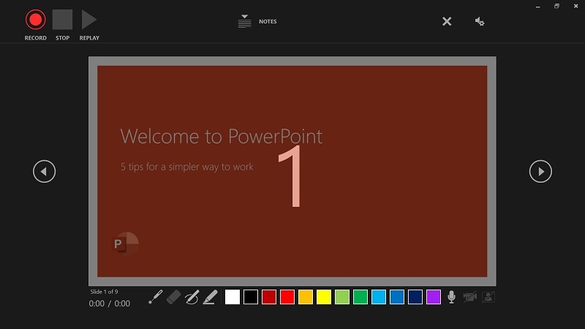Restore down the recording window
585x329 pixels.
pos(556,6)
